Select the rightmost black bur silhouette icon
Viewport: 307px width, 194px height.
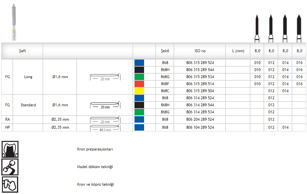point(299,28)
